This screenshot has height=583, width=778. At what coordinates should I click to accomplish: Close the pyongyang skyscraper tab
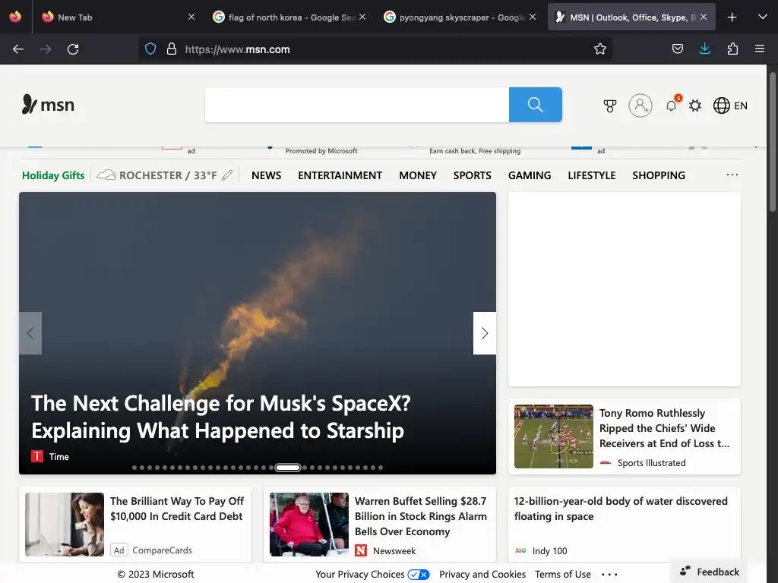point(533,17)
